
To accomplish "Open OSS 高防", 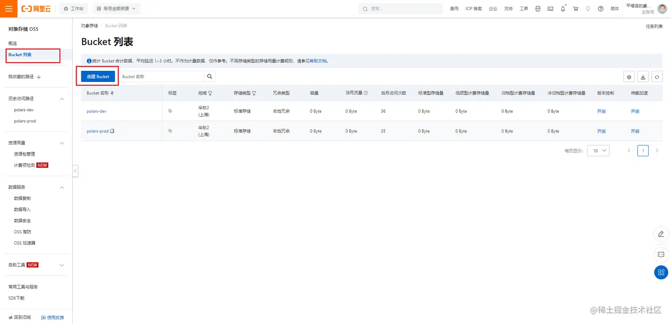I will (x=23, y=231).
